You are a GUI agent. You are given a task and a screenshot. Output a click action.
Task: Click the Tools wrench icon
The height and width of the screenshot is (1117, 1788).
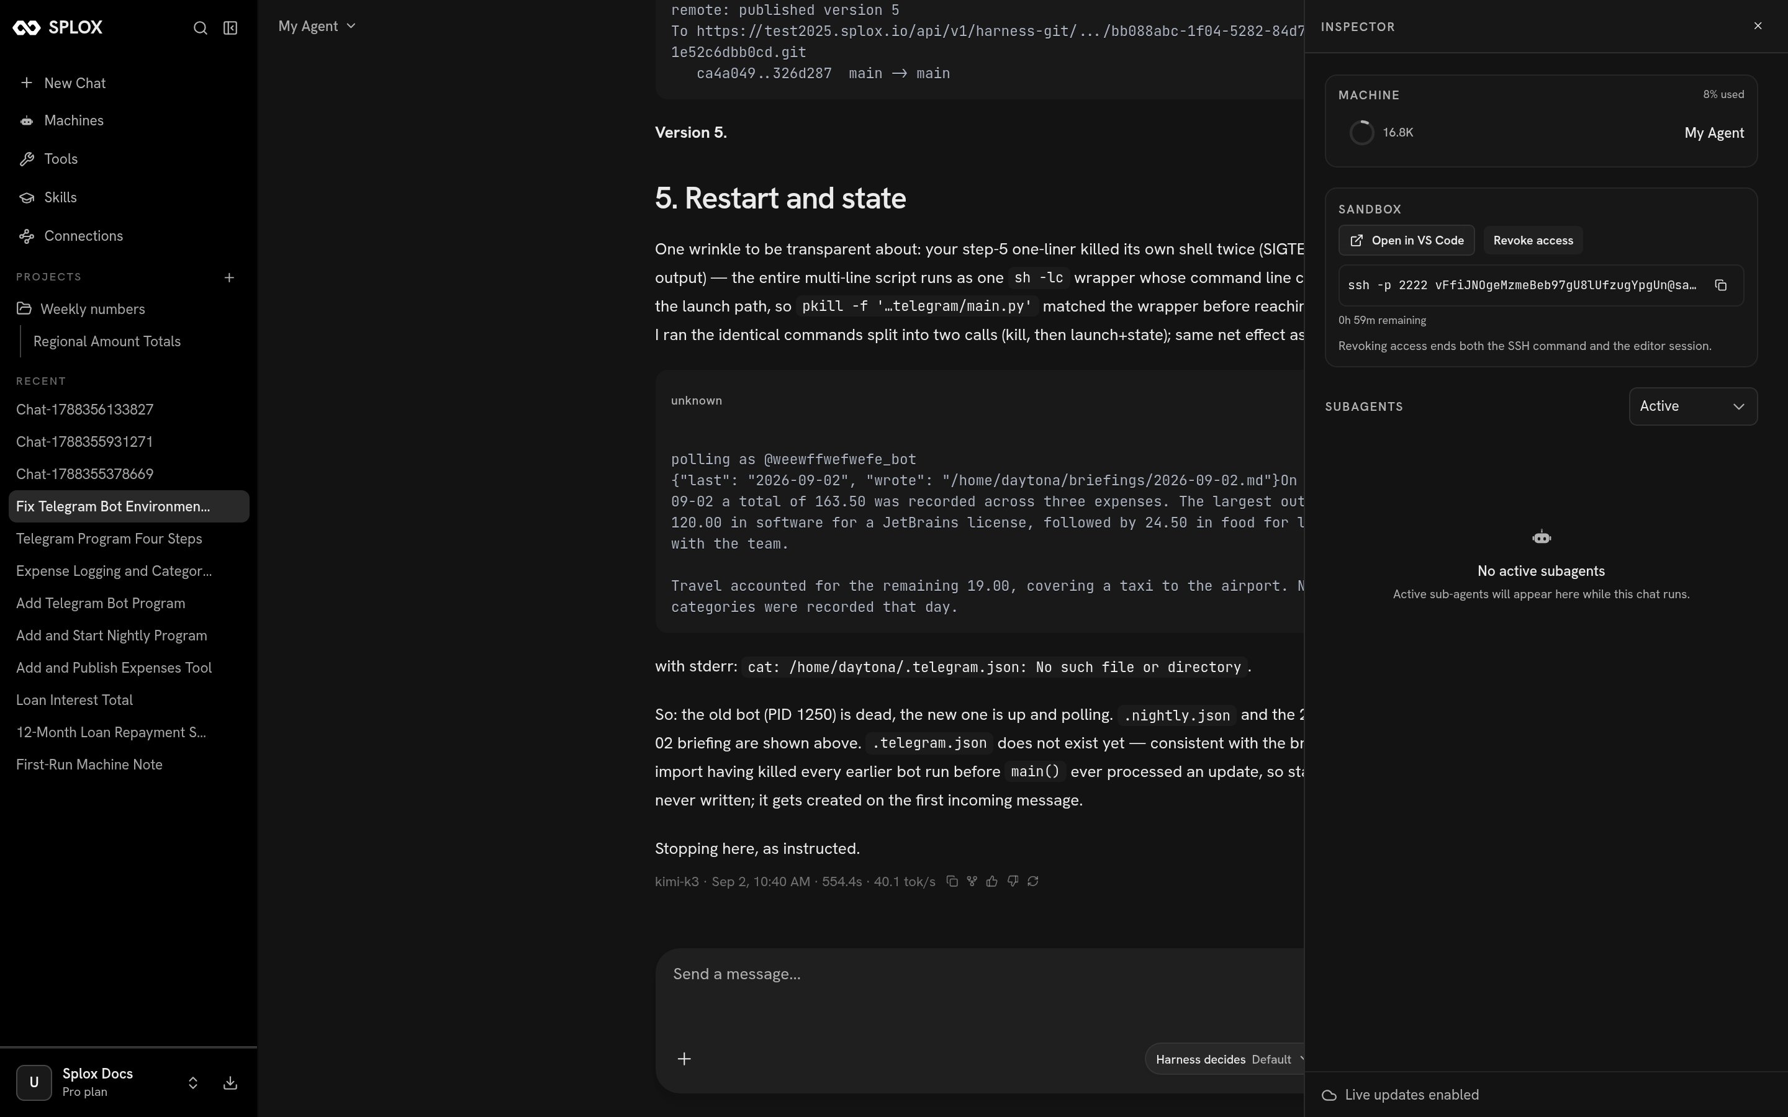(x=27, y=159)
